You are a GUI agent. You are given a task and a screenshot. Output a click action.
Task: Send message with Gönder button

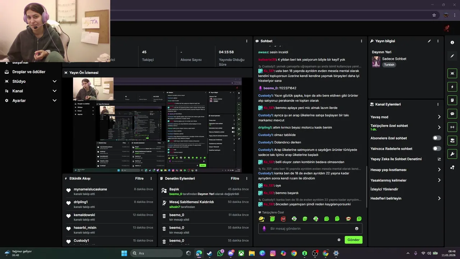pos(353,240)
